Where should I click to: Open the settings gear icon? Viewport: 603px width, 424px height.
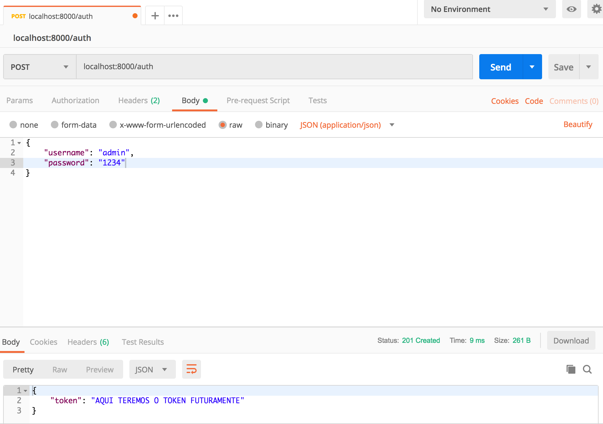[596, 9]
